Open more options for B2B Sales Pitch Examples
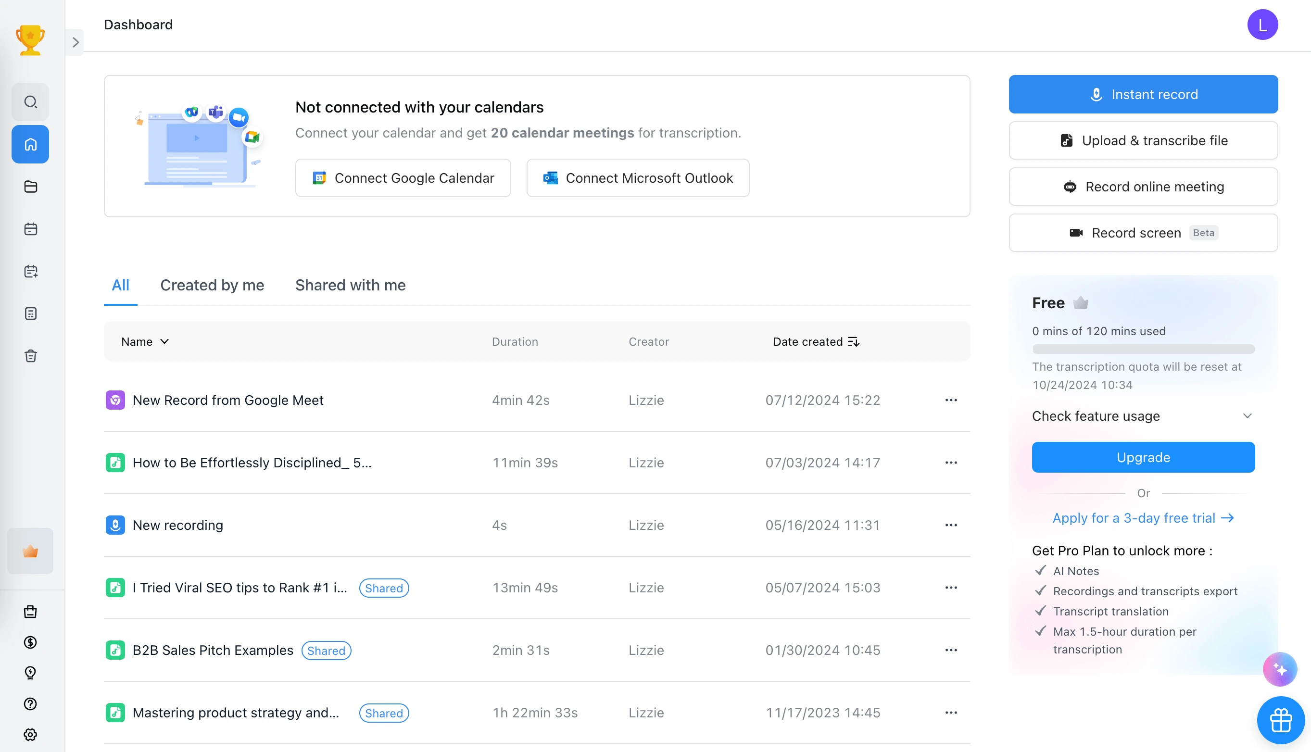The height and width of the screenshot is (752, 1311). coord(951,650)
